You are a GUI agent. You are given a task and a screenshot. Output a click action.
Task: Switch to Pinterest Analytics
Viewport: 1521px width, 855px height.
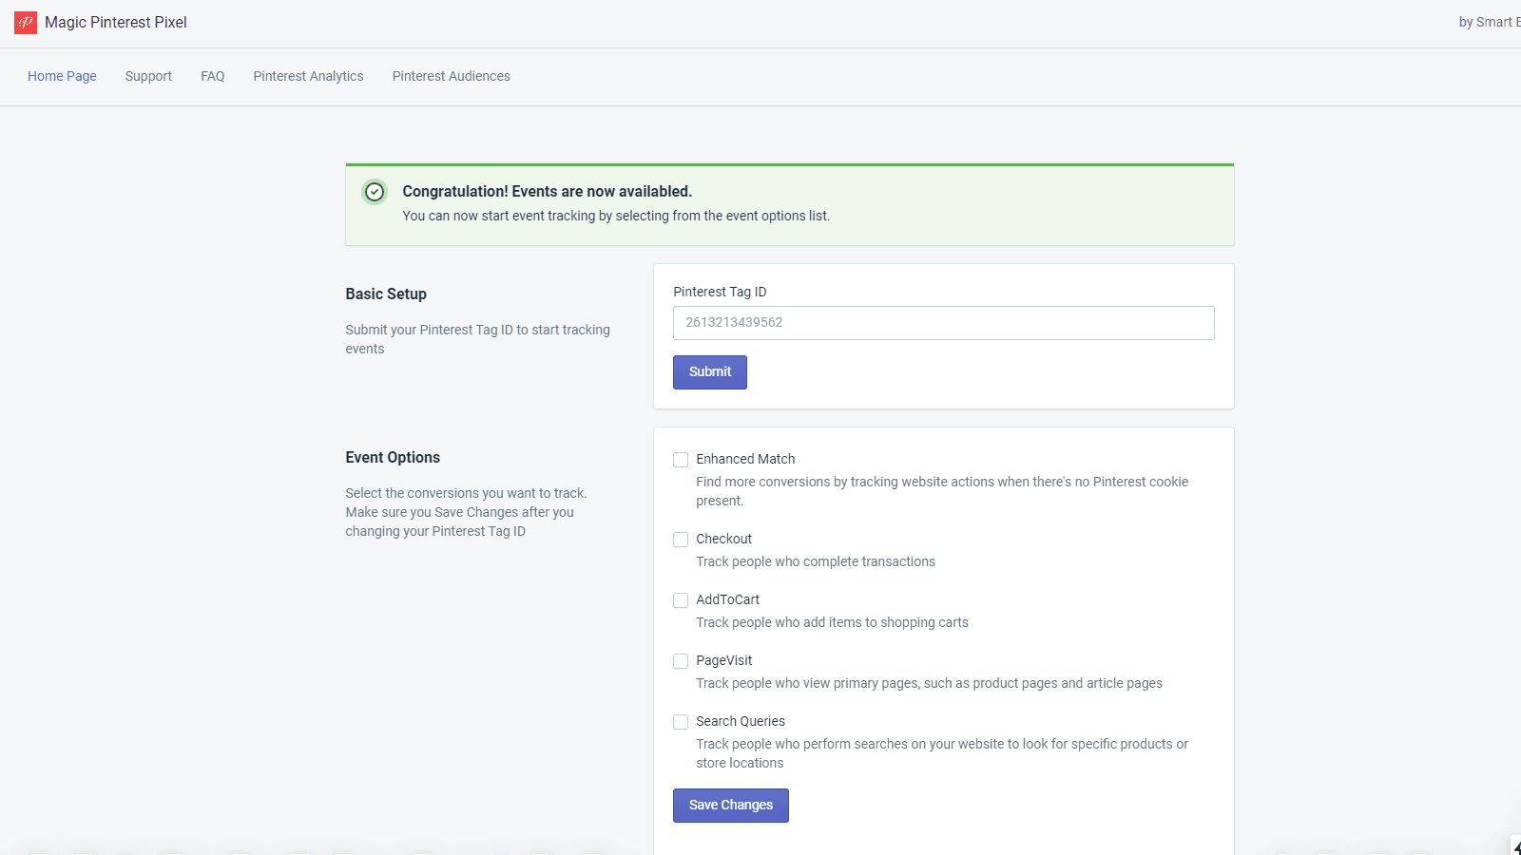[x=308, y=76]
